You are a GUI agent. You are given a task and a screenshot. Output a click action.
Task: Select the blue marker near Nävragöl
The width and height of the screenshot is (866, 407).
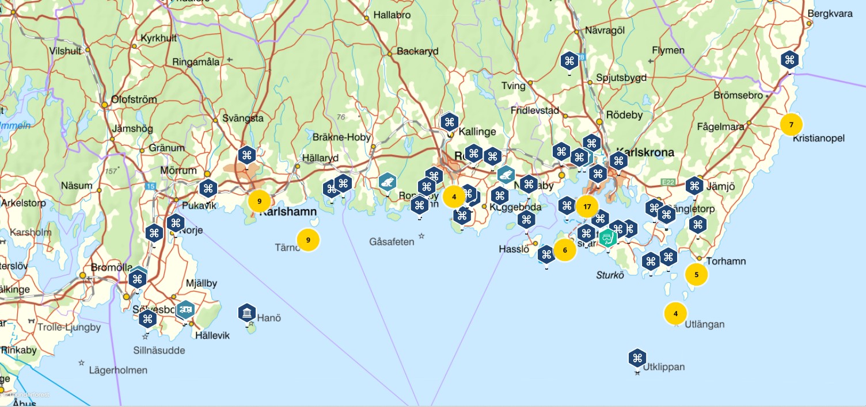pos(569,60)
